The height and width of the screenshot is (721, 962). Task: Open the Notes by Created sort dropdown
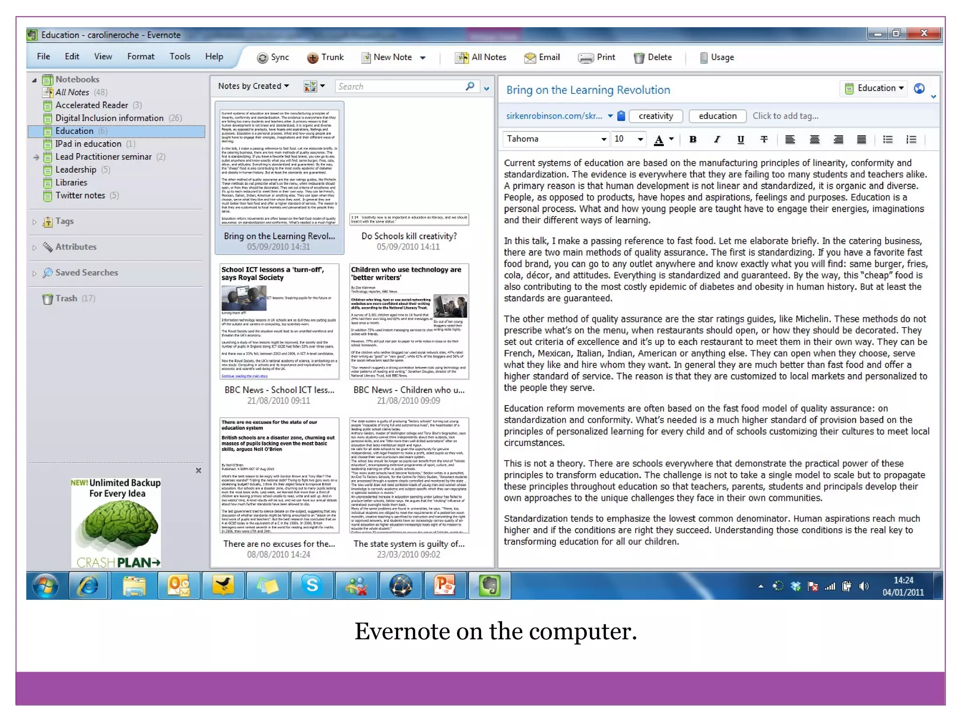pyautogui.click(x=253, y=86)
